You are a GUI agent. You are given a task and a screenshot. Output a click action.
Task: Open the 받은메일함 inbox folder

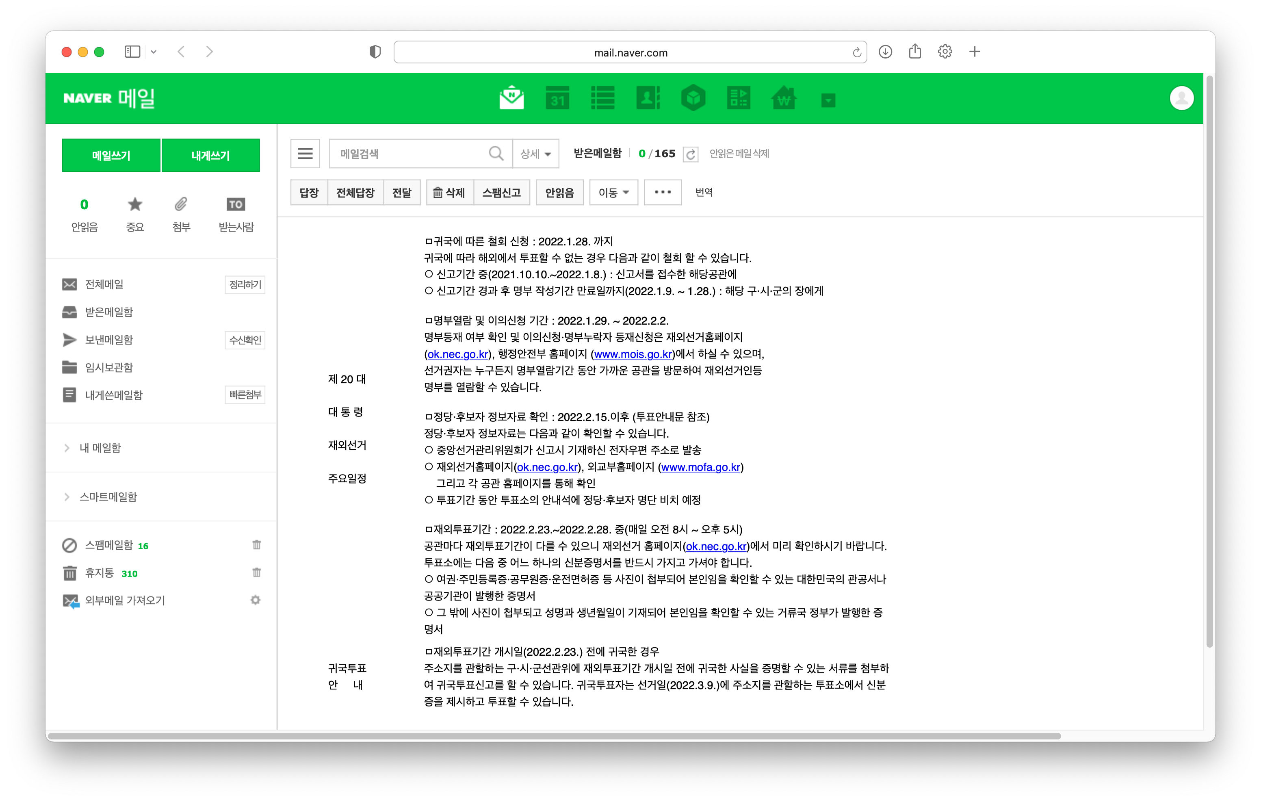coord(109,312)
